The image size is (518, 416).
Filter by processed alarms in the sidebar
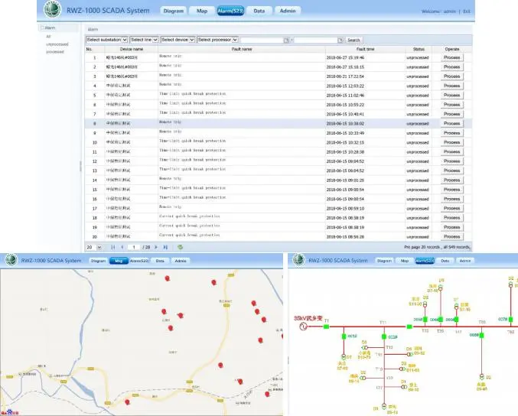(55, 52)
